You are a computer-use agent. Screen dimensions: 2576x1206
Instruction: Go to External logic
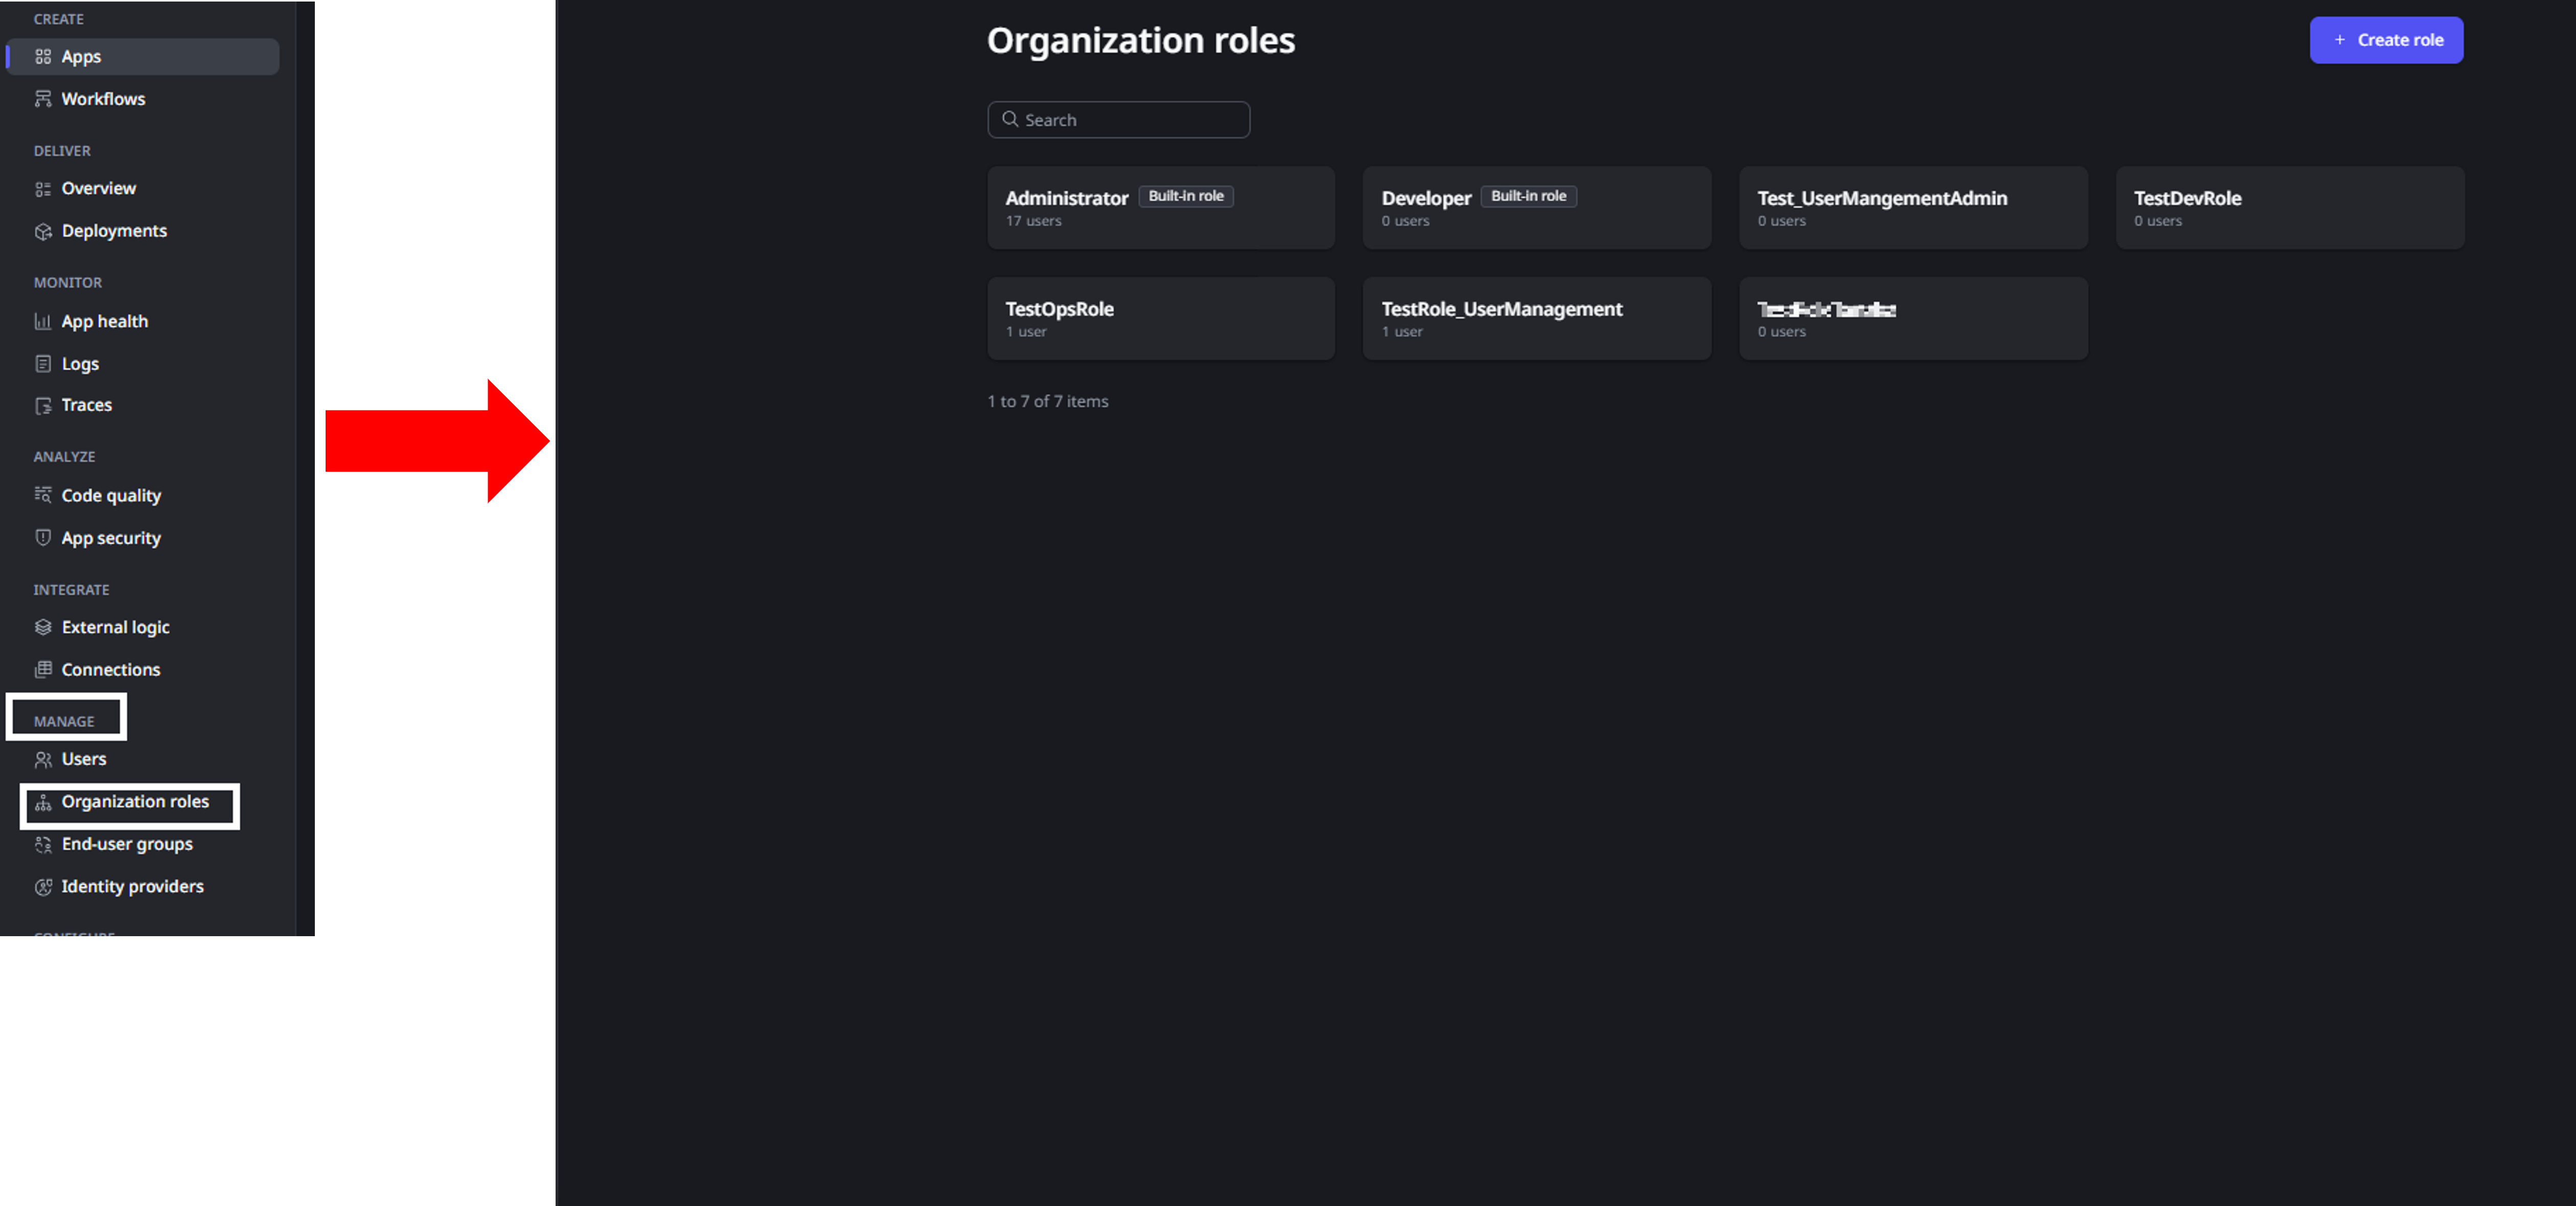(x=115, y=627)
